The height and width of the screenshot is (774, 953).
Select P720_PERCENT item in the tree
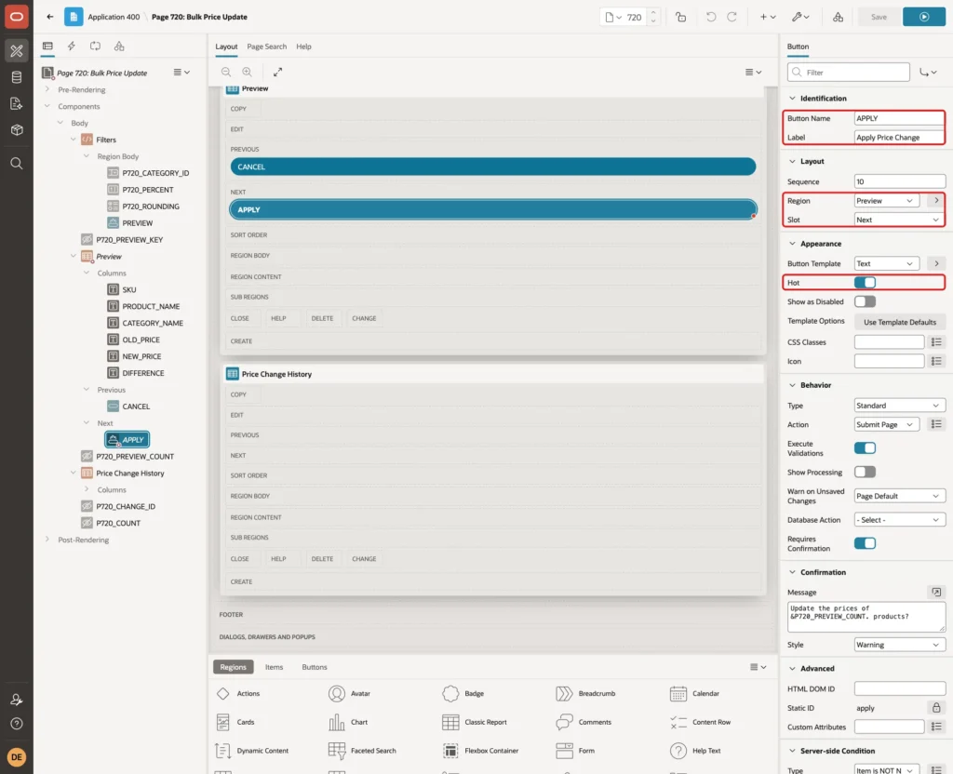click(148, 190)
